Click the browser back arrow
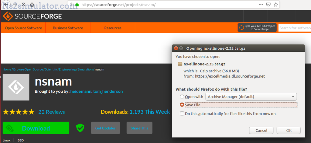Viewport: 311px width, 143px height. point(6,4)
